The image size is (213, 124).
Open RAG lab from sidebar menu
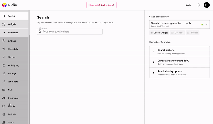click(x=12, y=114)
